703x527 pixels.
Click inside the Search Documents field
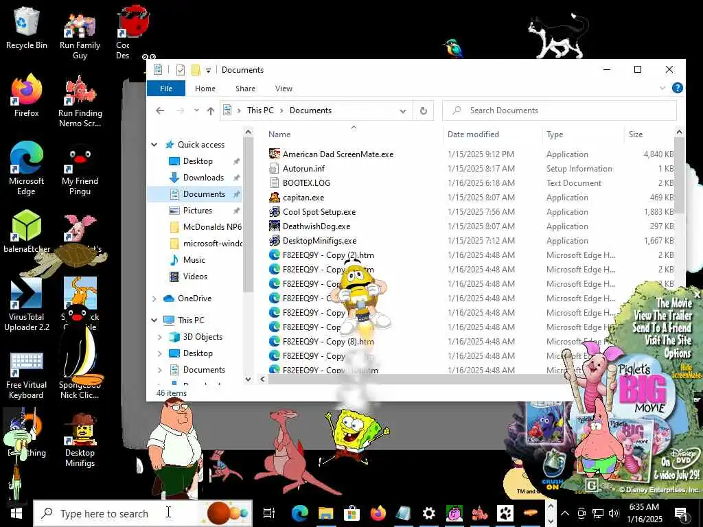[560, 110]
